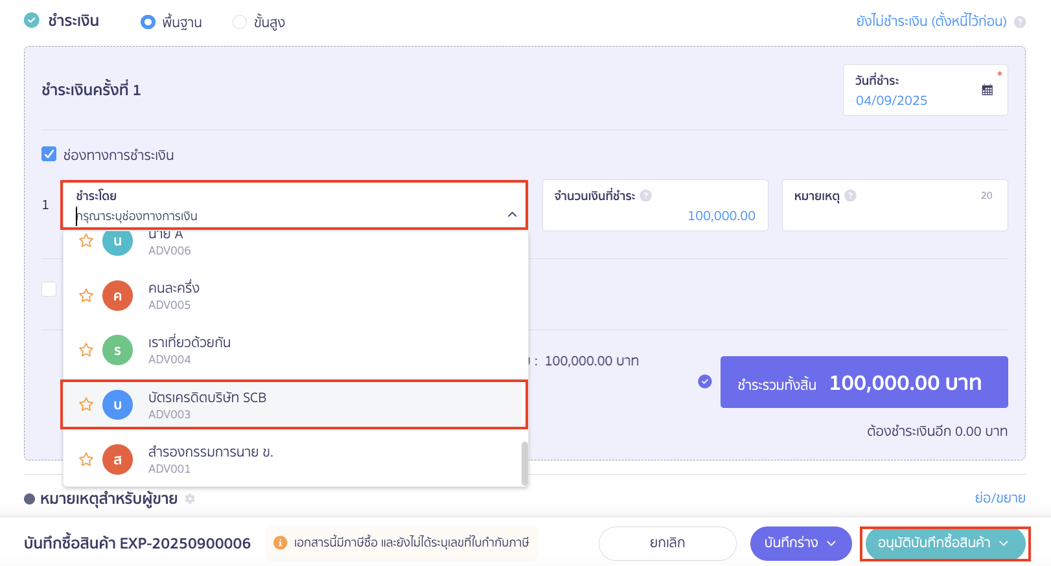Viewport: 1051px width, 566px height.
Task: Click the tax warning message เอกสารนี้มีภาษีซื้อ
Action: tap(411, 543)
